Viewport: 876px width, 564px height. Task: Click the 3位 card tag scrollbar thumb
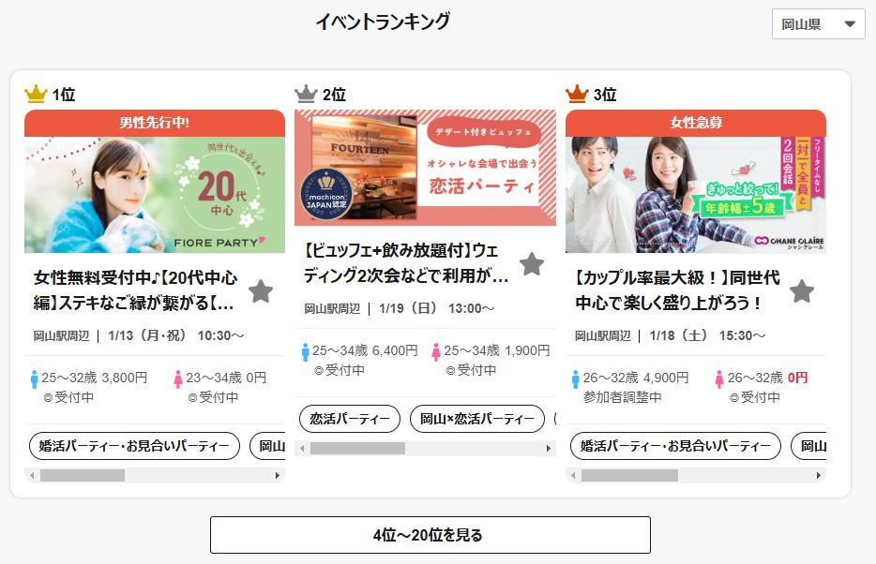tap(629, 476)
